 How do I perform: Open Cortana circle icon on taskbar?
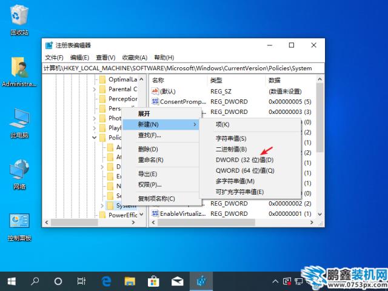(x=58, y=281)
